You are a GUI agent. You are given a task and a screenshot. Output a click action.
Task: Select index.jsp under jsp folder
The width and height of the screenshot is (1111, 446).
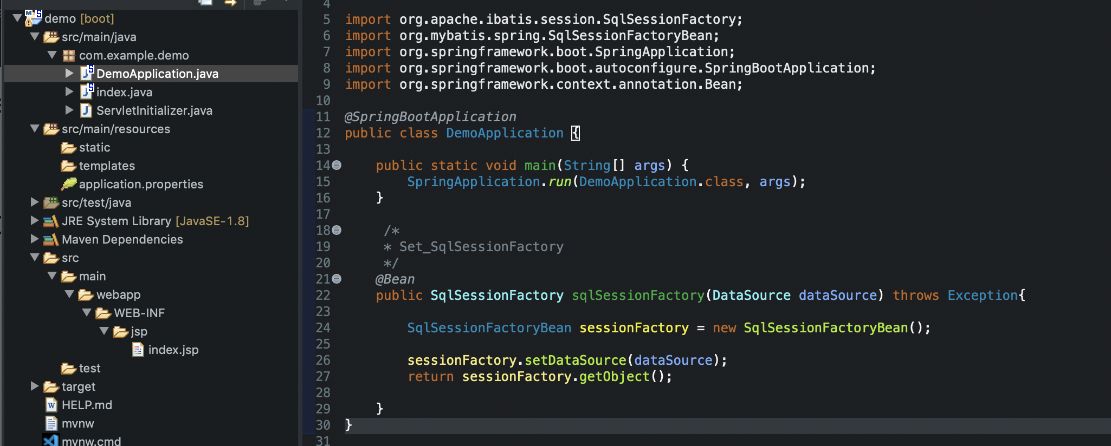coord(173,350)
